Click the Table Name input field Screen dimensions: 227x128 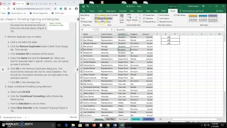[x=85, y=18]
